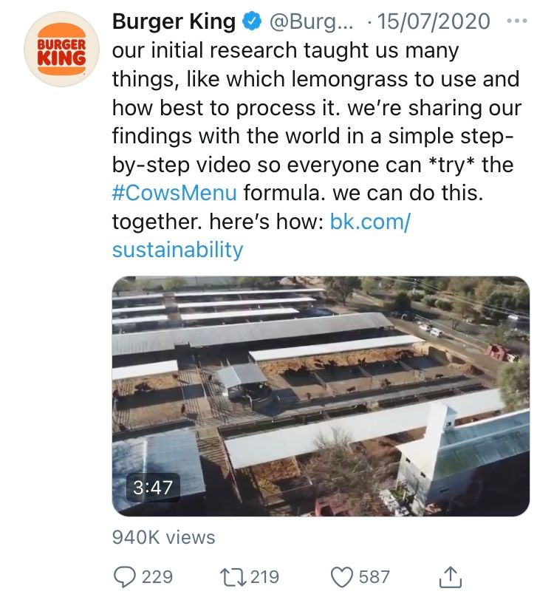This screenshot has height=597, width=554.
Task: Open the Burger King display name
Action: click(174, 21)
